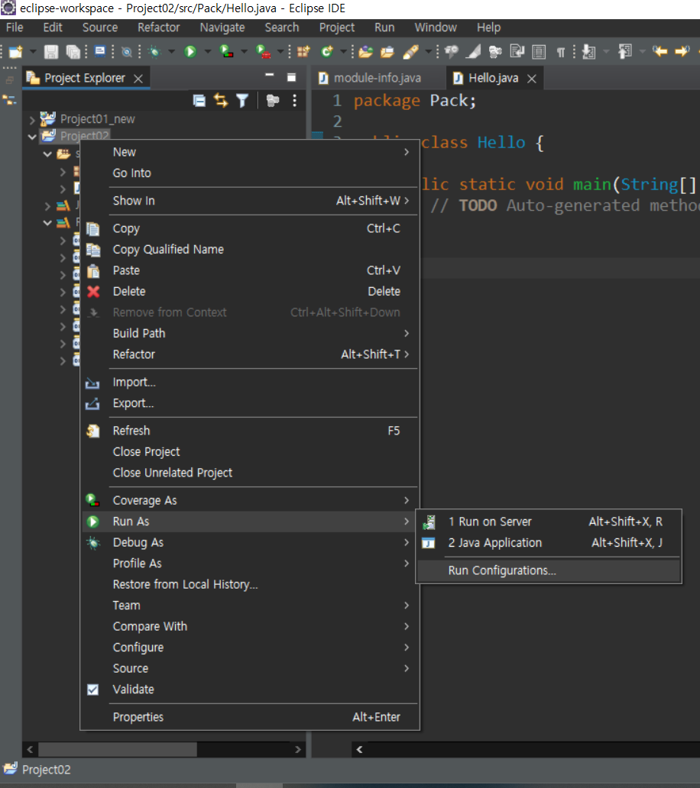Viewport: 700px width, 788px height.
Task: Open the Team submenu
Action: (x=250, y=606)
